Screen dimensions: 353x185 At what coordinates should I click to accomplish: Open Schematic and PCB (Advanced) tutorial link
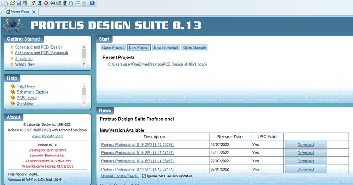pos(42,53)
